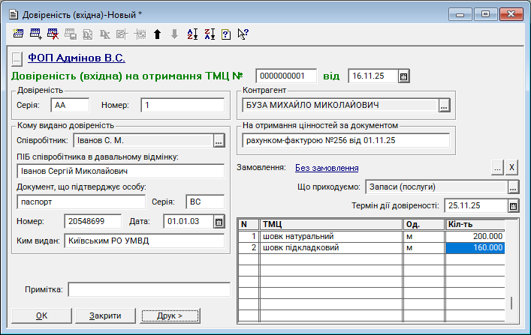Sort rows ascending A-Z
The height and width of the screenshot is (335, 531).
tap(192, 34)
